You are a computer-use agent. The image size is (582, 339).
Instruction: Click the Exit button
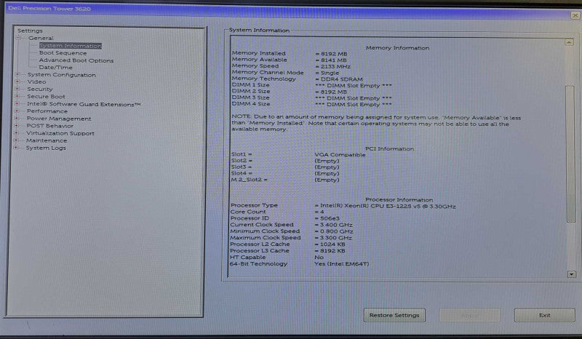pyautogui.click(x=544, y=315)
